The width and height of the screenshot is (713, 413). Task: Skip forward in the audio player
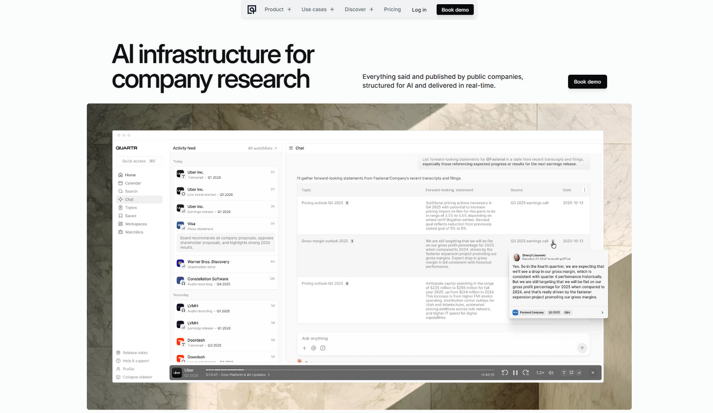click(x=526, y=373)
